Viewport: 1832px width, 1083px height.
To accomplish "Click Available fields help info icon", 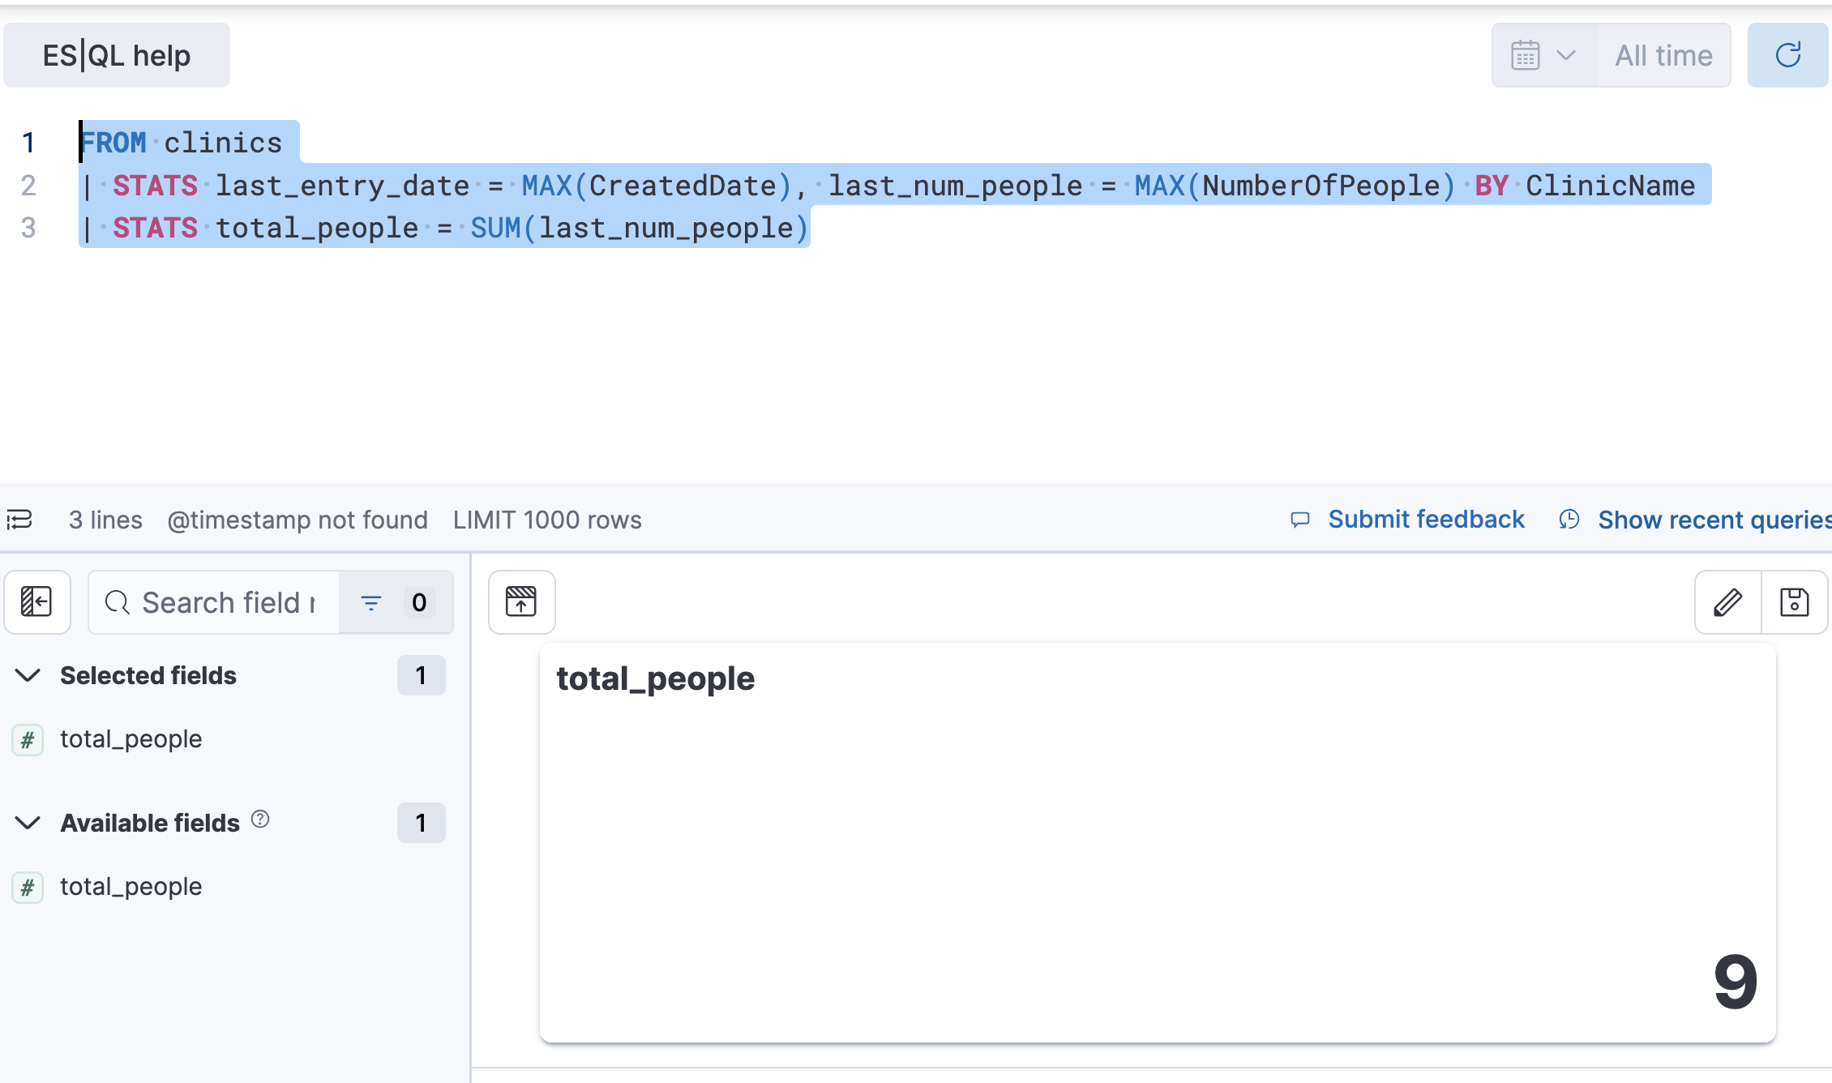I will 260,819.
